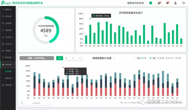Go to the previous month arrow
189x110 pixels.
(x=22, y=103)
